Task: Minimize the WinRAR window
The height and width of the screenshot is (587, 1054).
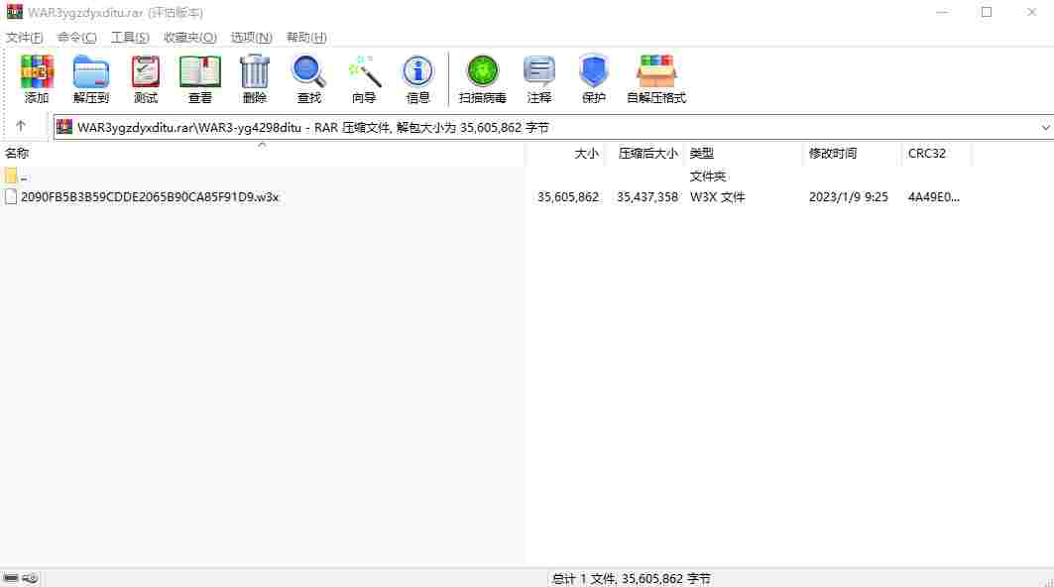Action: click(x=942, y=12)
